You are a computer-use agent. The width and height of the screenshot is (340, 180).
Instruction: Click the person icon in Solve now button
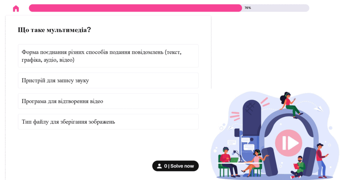click(x=160, y=166)
